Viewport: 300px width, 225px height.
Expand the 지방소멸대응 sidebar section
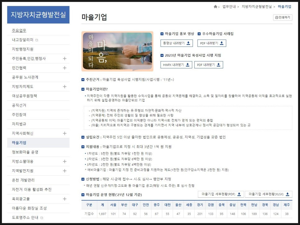65,161
